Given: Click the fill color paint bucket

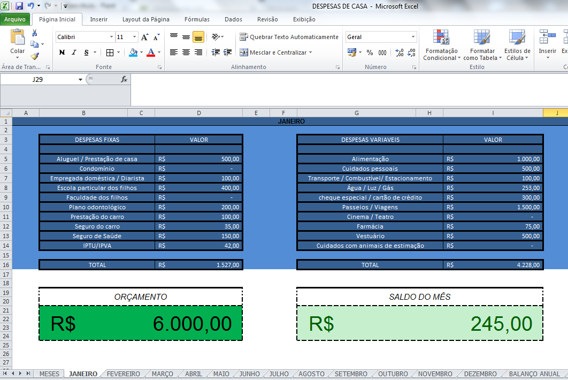Looking at the screenshot, I should [133, 52].
